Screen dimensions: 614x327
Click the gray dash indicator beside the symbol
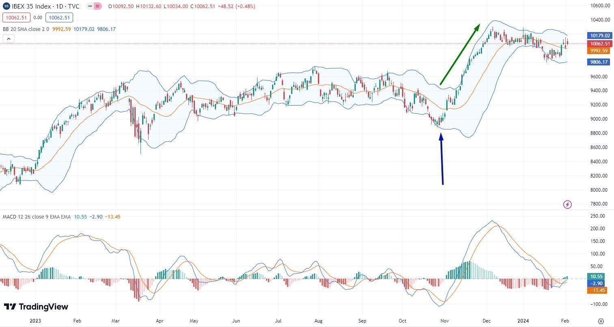[x=90, y=6]
